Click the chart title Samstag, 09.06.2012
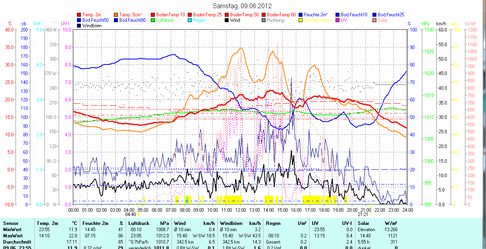 tap(243, 6)
